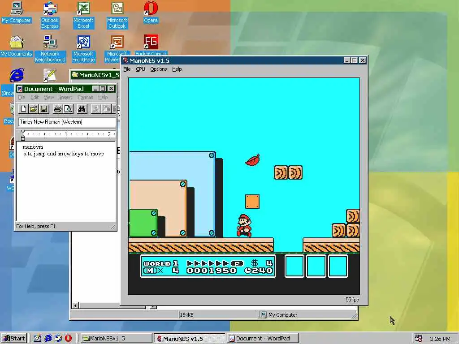Click the Find binoculars icon in WordPad

click(x=82, y=109)
